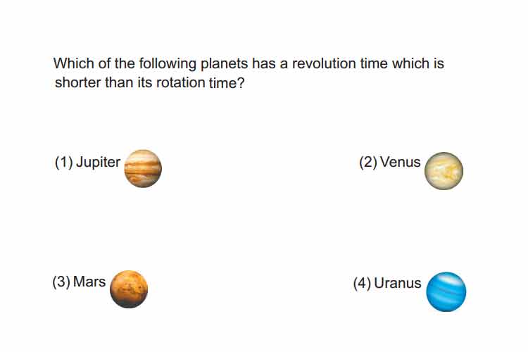Viewport: 528px width, 352px height.
Task: Click option number (2)
Action: [x=368, y=163]
